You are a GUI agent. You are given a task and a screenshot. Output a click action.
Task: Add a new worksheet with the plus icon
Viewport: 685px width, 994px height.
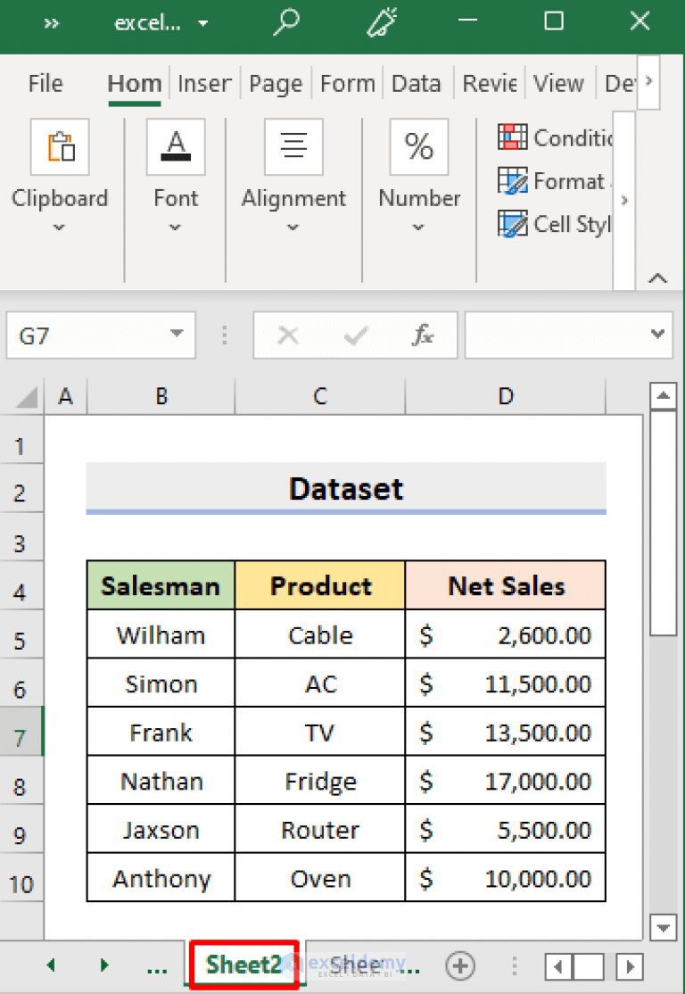tap(460, 965)
